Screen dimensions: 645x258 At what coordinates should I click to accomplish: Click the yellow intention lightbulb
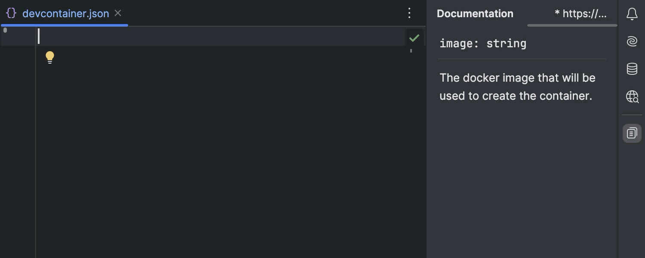coord(50,57)
